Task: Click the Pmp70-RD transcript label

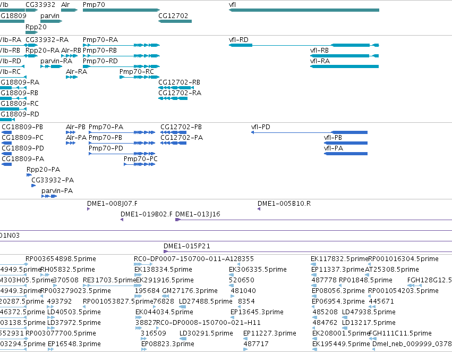Action: coord(100,61)
